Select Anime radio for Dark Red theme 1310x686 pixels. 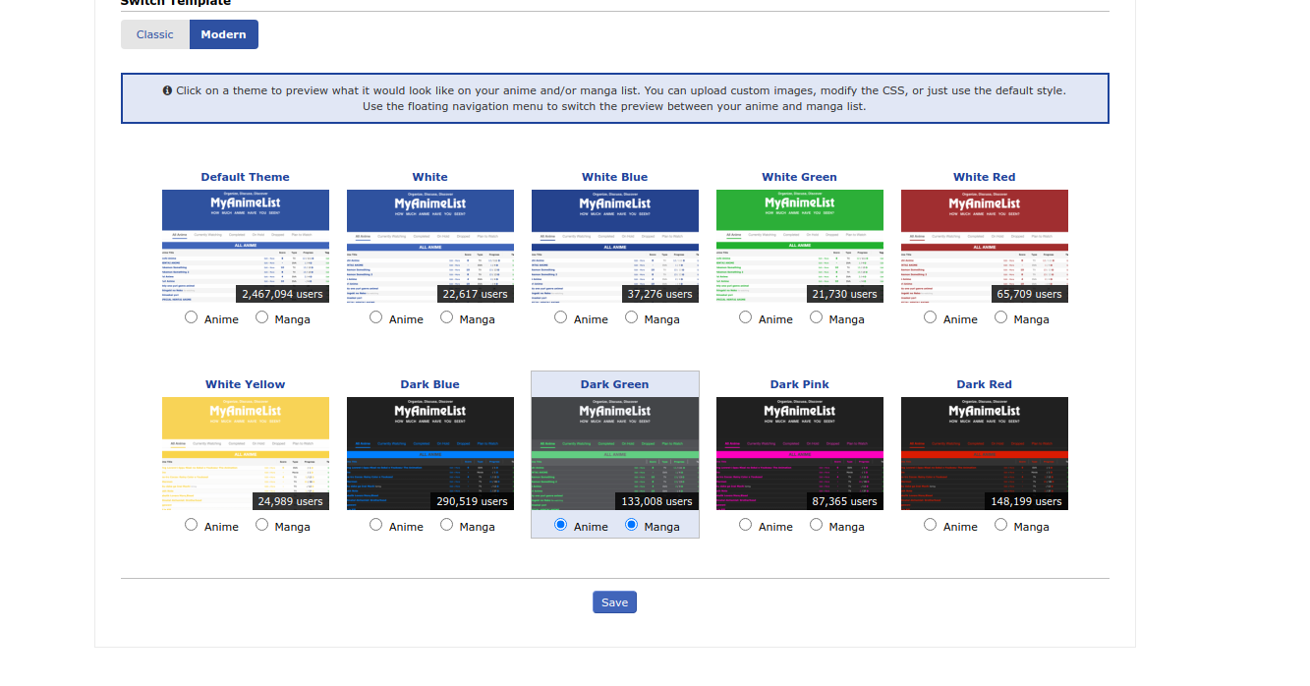(x=930, y=525)
